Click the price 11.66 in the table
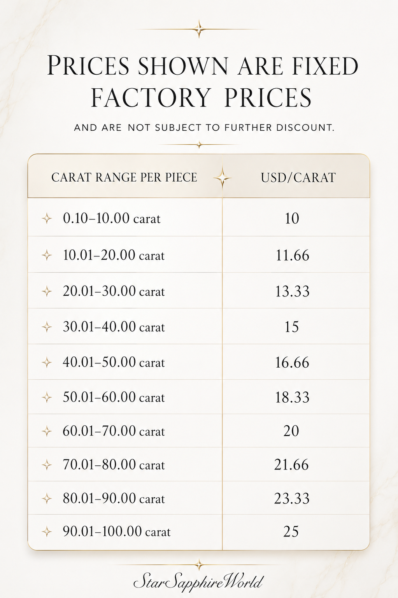This screenshot has height=598, width=398. coord(292,256)
